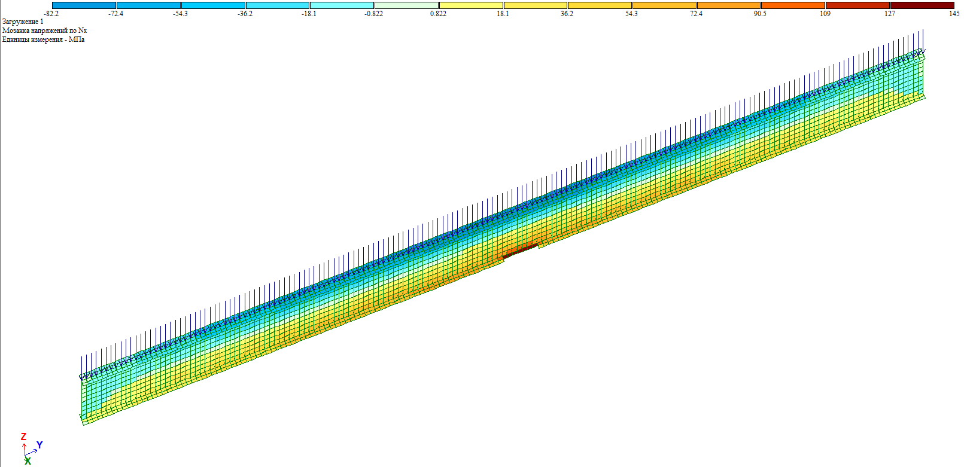Click the legend minimum value -82.2
964x467 pixels.
point(51,14)
